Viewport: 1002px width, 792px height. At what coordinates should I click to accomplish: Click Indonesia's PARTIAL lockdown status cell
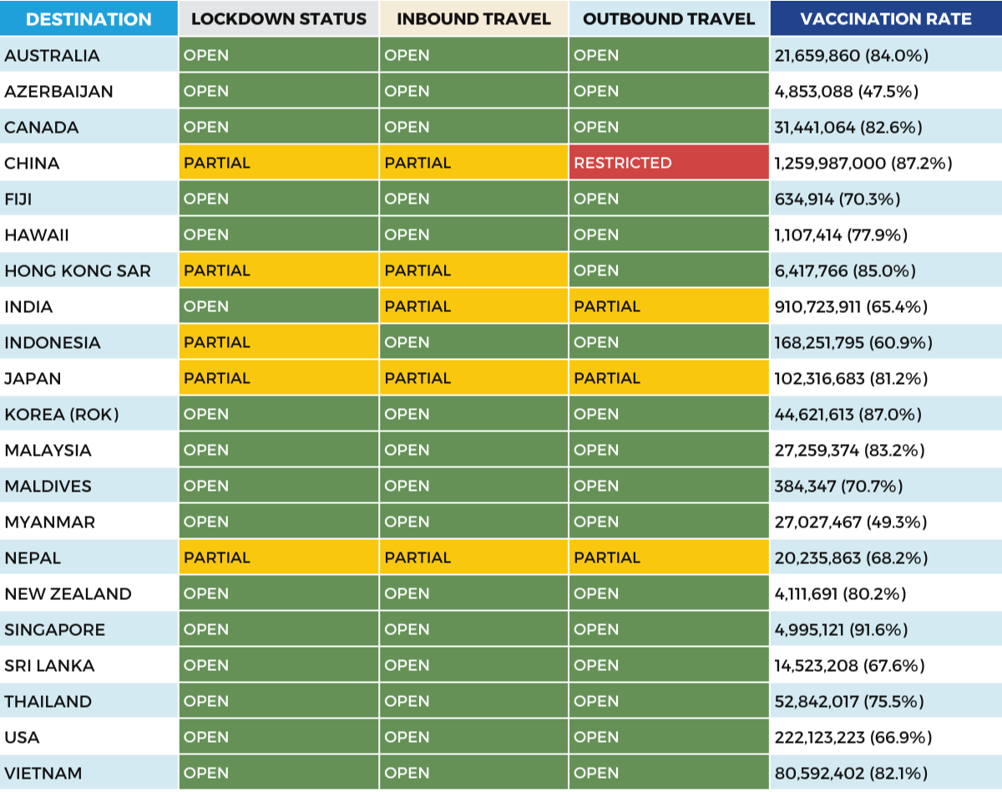pos(279,342)
